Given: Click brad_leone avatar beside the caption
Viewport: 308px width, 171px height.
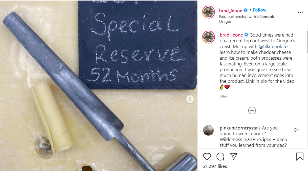Looking at the screenshot, I should [x=208, y=37].
